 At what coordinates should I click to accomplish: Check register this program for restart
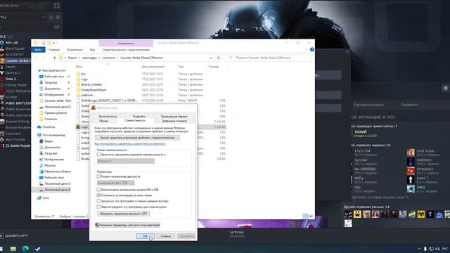[98, 207]
